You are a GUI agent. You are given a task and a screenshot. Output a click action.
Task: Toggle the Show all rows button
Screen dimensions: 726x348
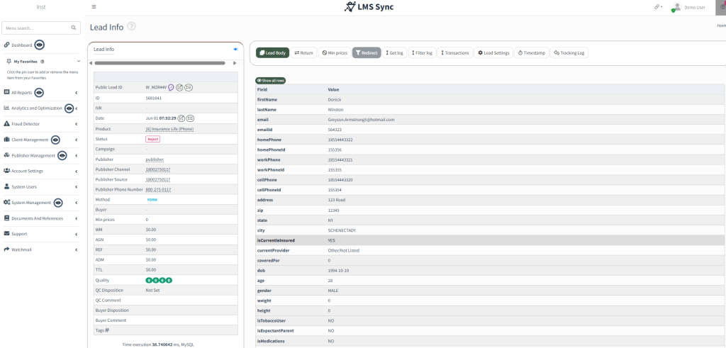click(271, 81)
